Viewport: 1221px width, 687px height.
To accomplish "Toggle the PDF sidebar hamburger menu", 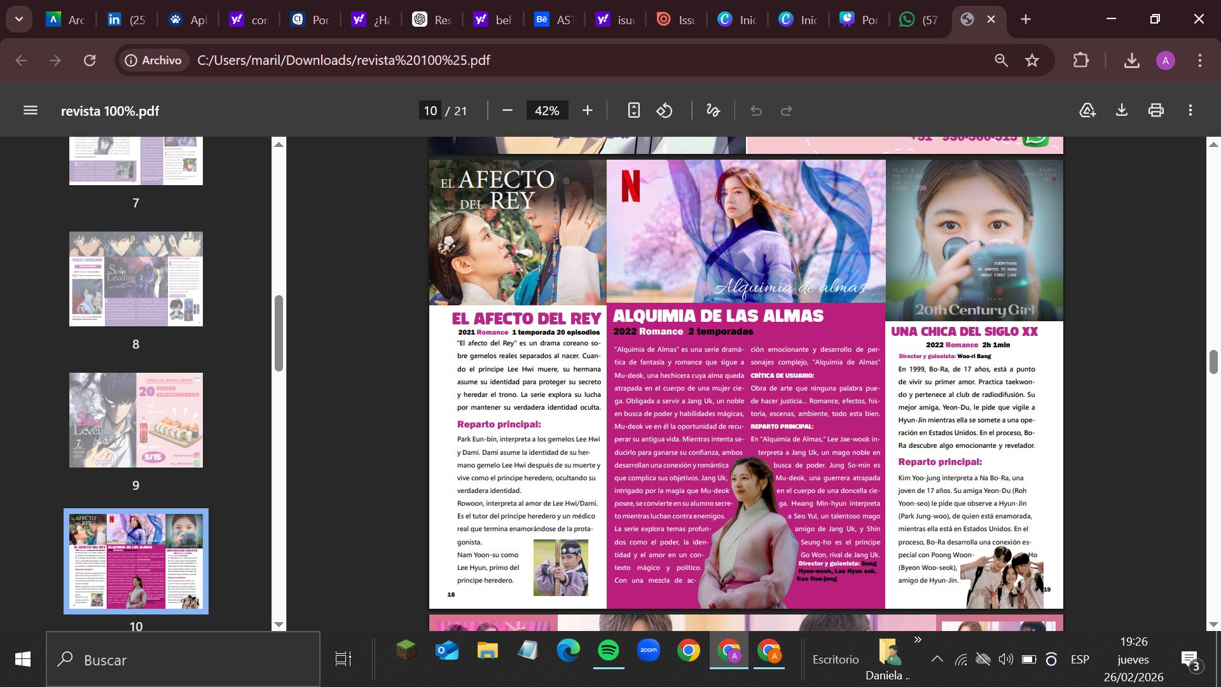I will (x=30, y=111).
